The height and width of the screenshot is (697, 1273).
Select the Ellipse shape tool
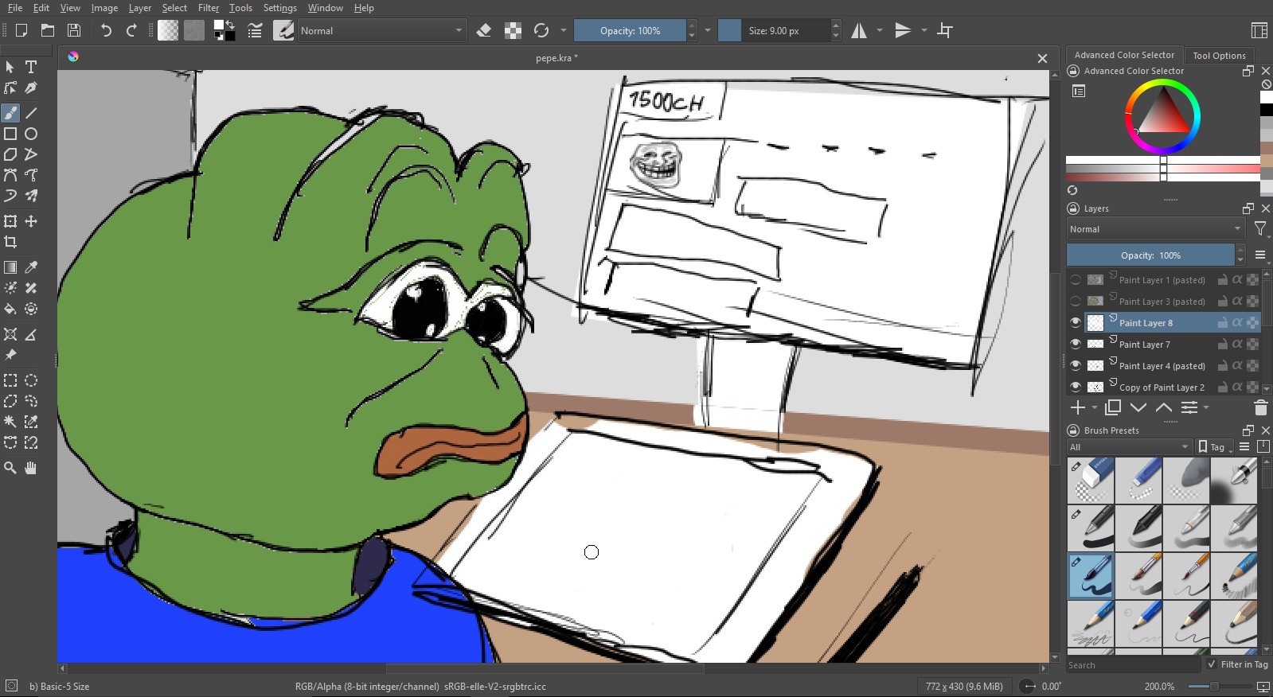(31, 134)
